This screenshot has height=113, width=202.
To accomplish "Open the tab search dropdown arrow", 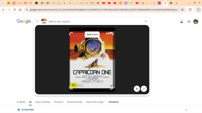I will tap(3, 3).
